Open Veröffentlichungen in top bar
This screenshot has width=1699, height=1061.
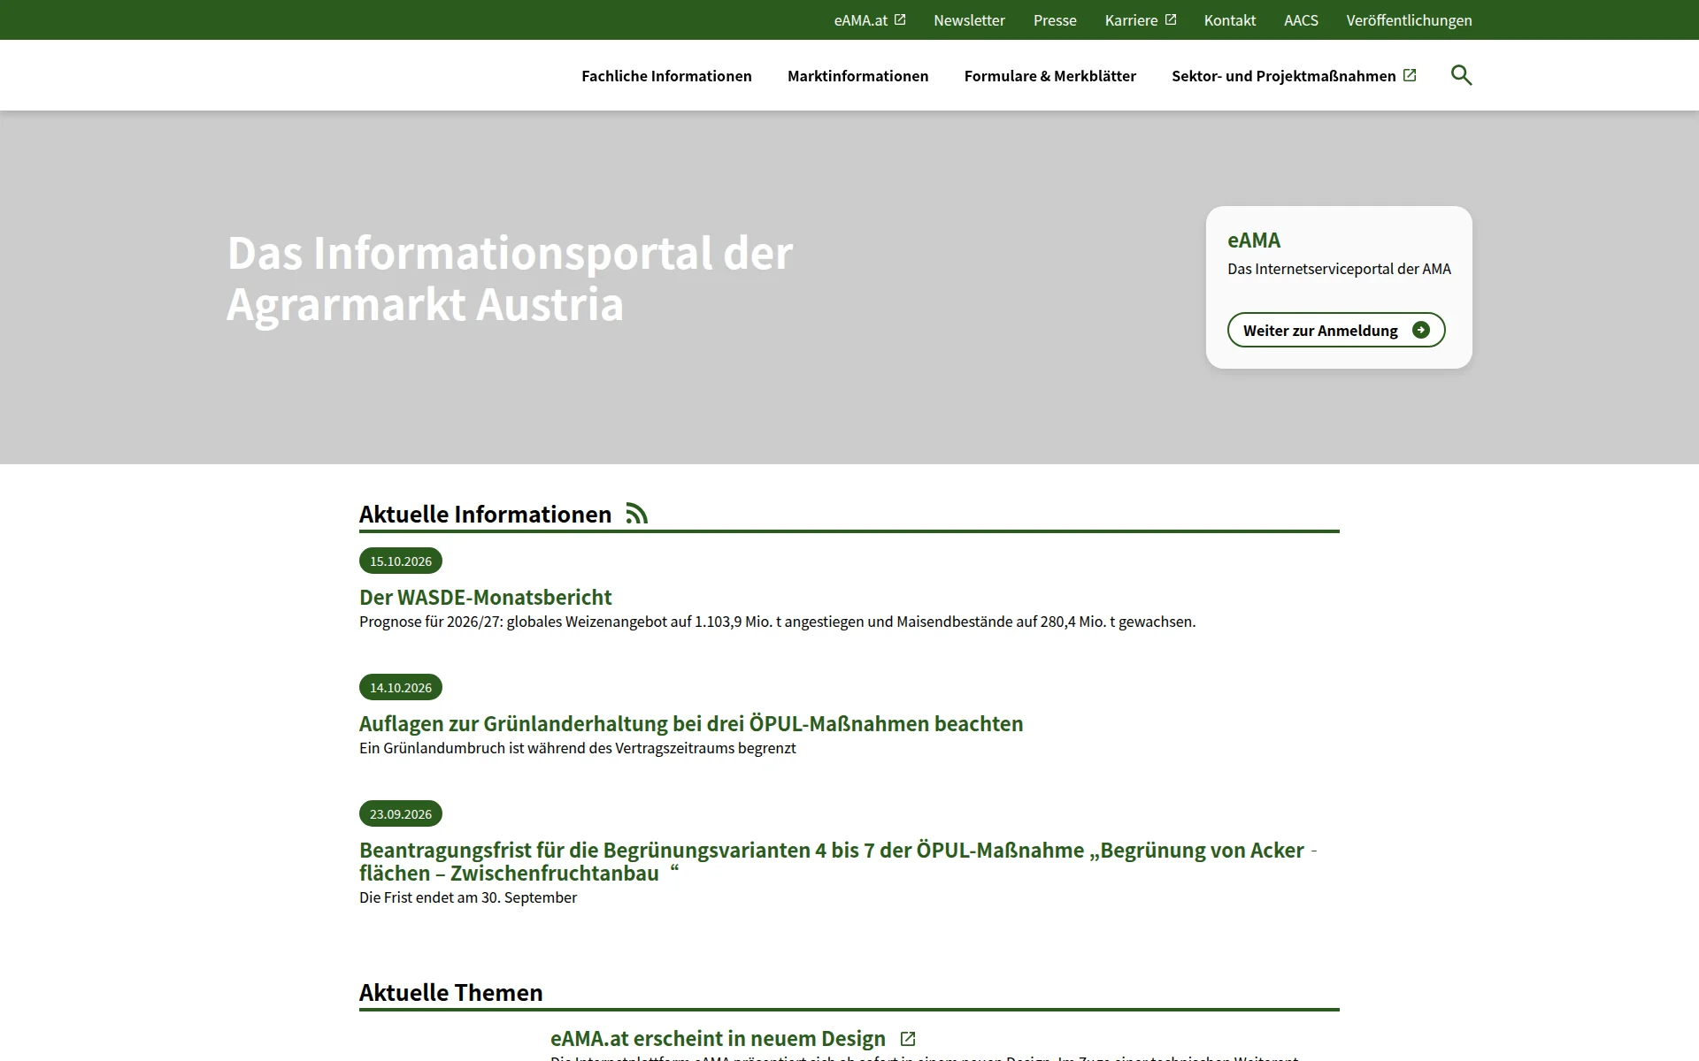click(x=1409, y=20)
